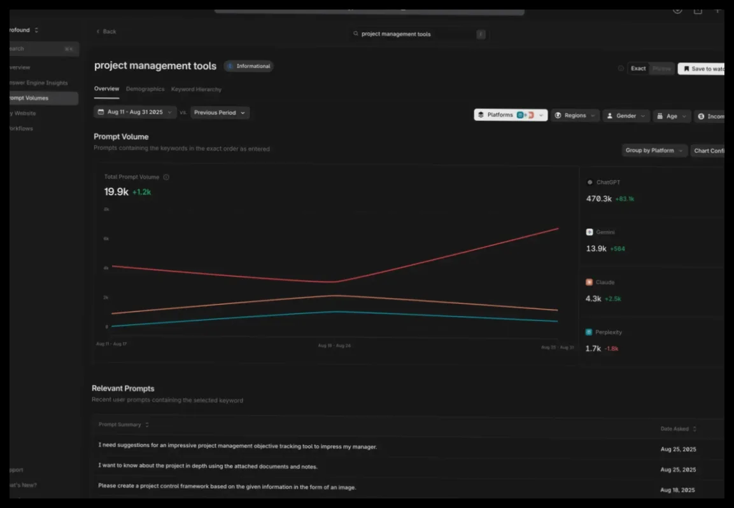Click the Informational intent badge
This screenshot has height=508, width=734.
[x=248, y=66]
